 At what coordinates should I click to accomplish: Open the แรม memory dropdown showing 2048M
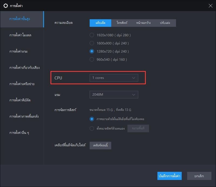[114, 94]
